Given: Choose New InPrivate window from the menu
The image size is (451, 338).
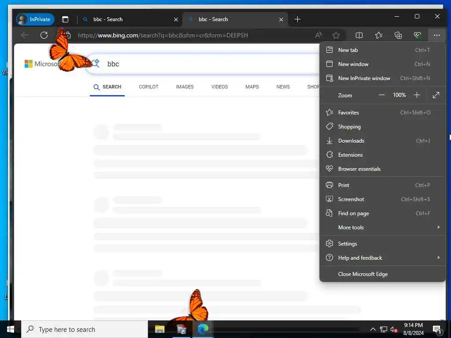Looking at the screenshot, I should click(382, 78).
